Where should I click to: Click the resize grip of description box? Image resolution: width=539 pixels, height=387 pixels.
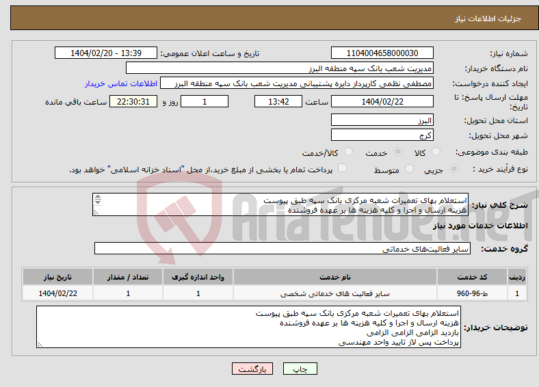[x=96, y=213]
